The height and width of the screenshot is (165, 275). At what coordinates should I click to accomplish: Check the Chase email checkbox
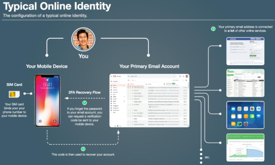(128, 119)
